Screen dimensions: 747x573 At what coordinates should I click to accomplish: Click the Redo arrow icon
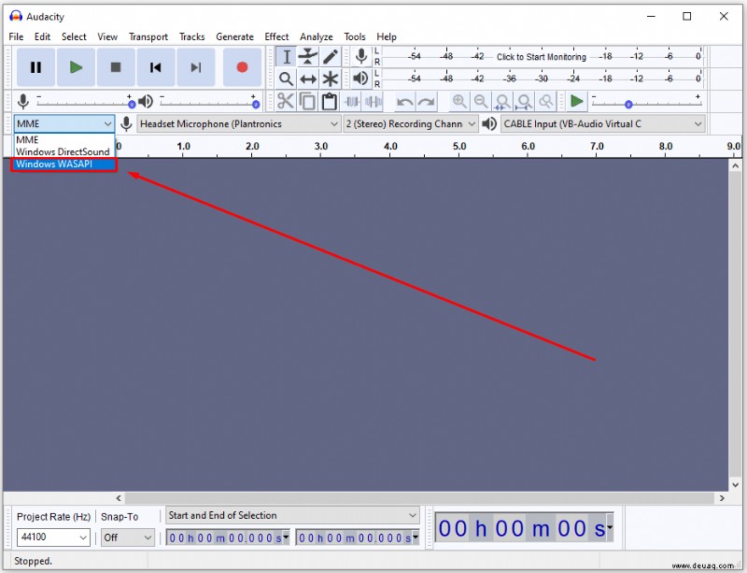click(x=427, y=101)
